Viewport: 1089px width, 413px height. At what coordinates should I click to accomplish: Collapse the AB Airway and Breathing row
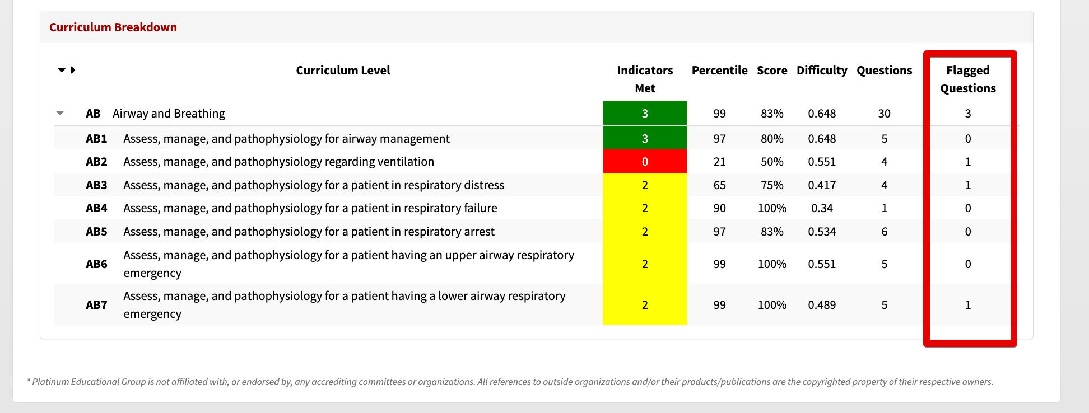(60, 114)
